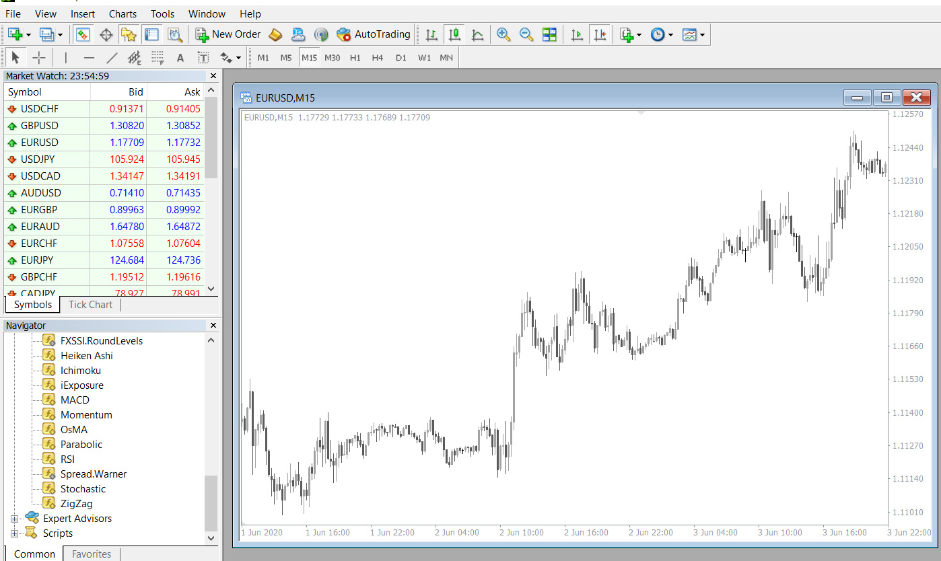Select the H1 timeframe button
This screenshot has height=561, width=941.
click(355, 58)
